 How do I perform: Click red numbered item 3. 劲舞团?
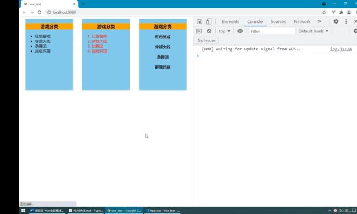tap(96, 46)
